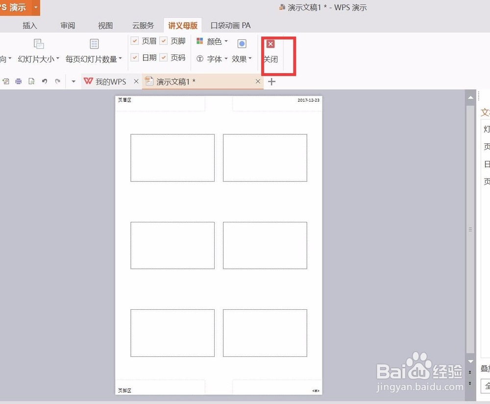490x404 pixels.
Task: Open the 效果 effects dropdown
Action: pos(242,59)
